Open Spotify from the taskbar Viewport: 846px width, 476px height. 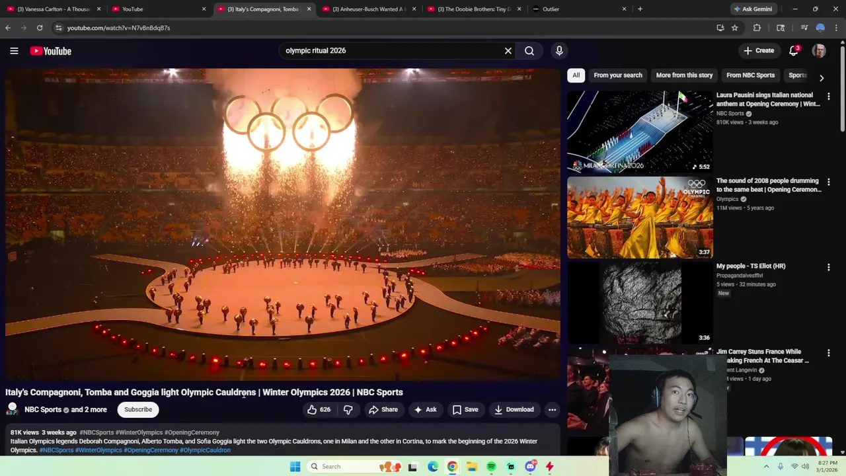pyautogui.click(x=491, y=467)
